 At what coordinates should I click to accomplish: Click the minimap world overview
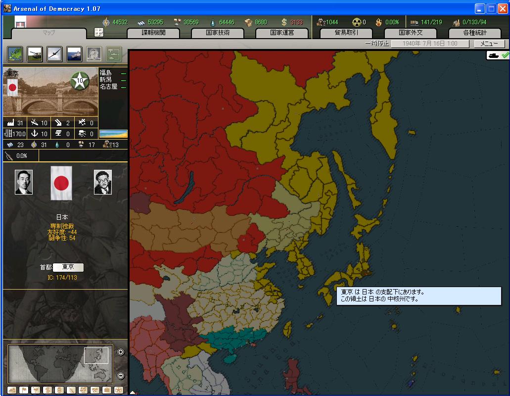coord(60,364)
